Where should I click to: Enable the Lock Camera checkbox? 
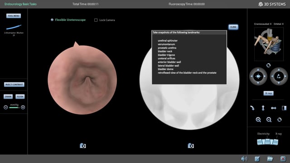point(96,20)
